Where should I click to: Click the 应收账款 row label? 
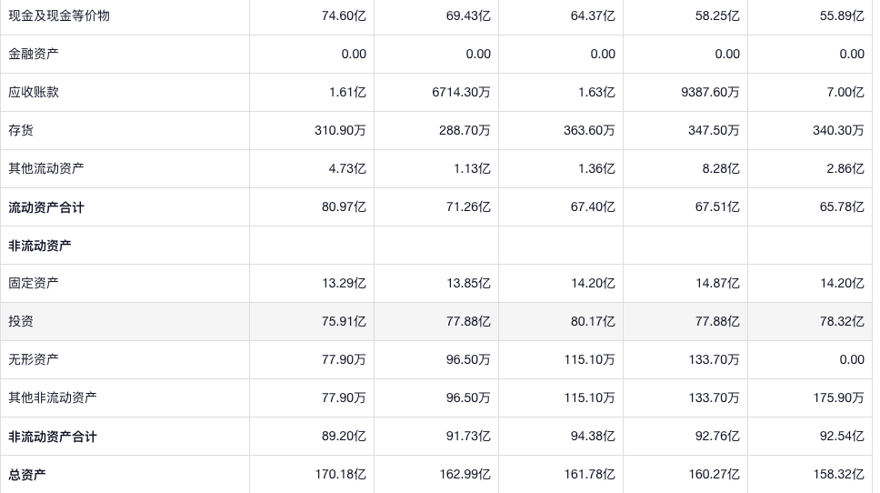click(x=34, y=92)
